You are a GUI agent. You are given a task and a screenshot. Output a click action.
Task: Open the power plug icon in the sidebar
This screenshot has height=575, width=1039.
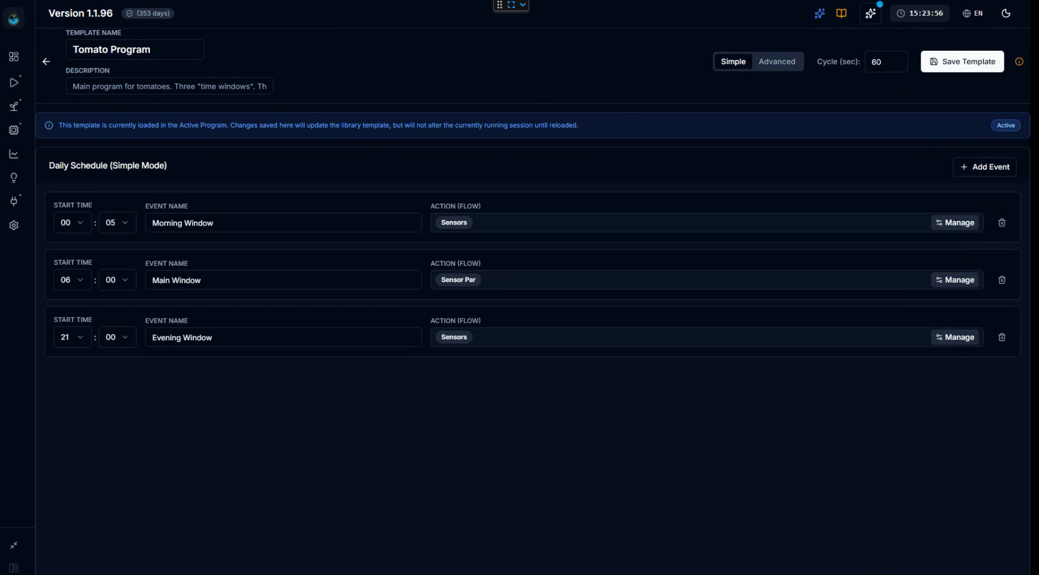pos(14,201)
